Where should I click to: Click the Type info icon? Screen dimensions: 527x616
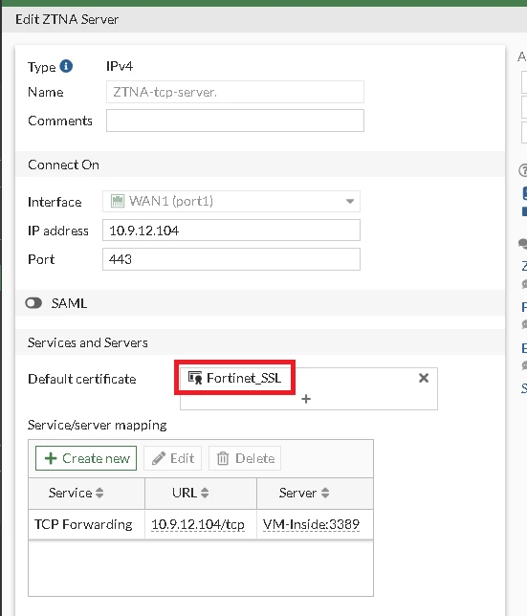click(66, 66)
